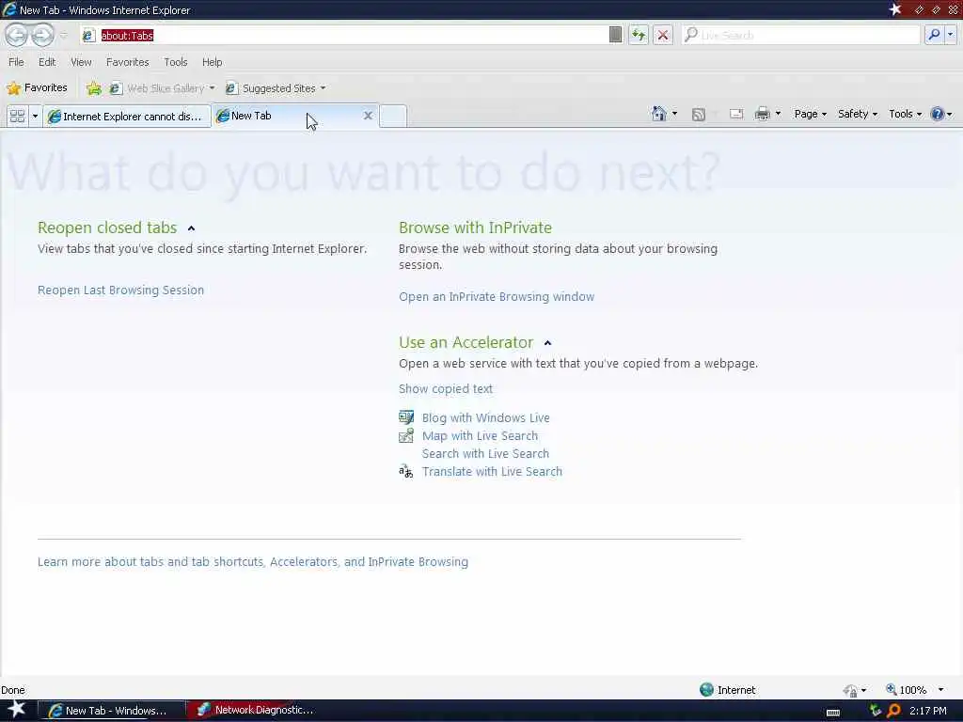Open the View menu
The width and height of the screenshot is (963, 722).
click(x=81, y=62)
